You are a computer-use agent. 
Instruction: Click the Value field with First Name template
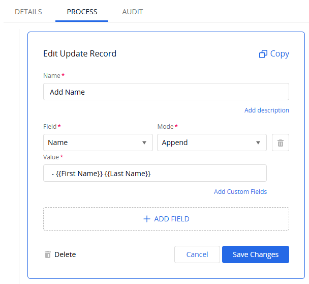coord(155,173)
